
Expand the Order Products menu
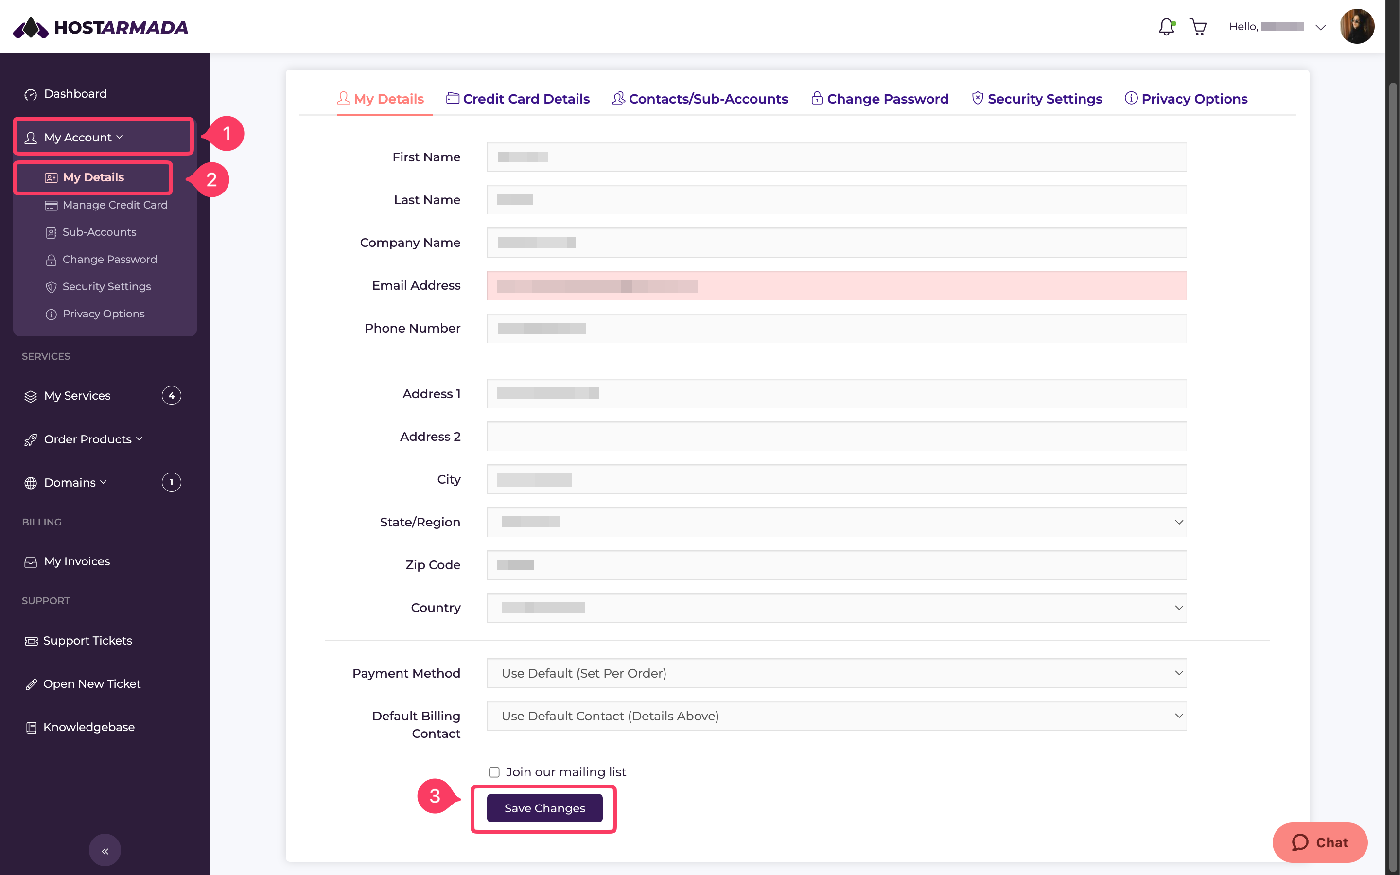[x=83, y=439]
